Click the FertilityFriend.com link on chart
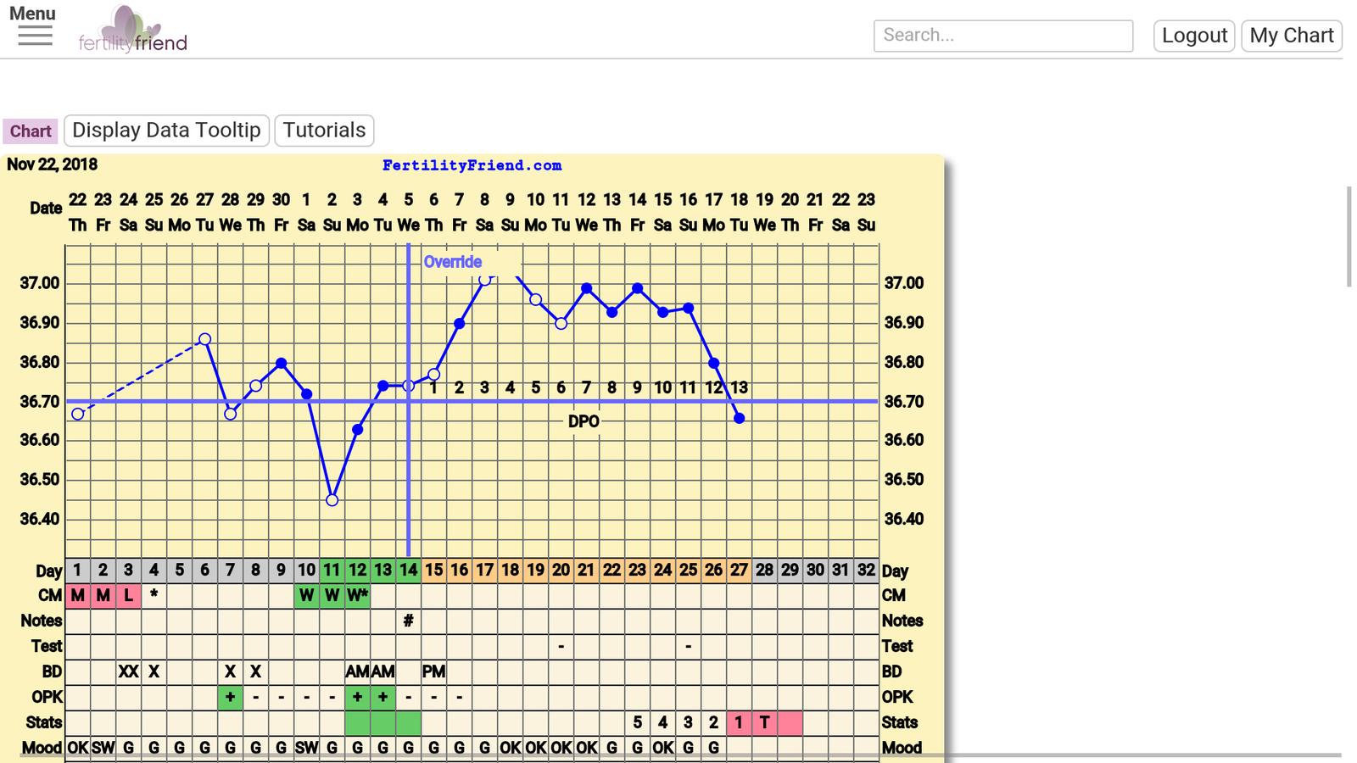Image resolution: width=1357 pixels, height=763 pixels. [x=472, y=165]
